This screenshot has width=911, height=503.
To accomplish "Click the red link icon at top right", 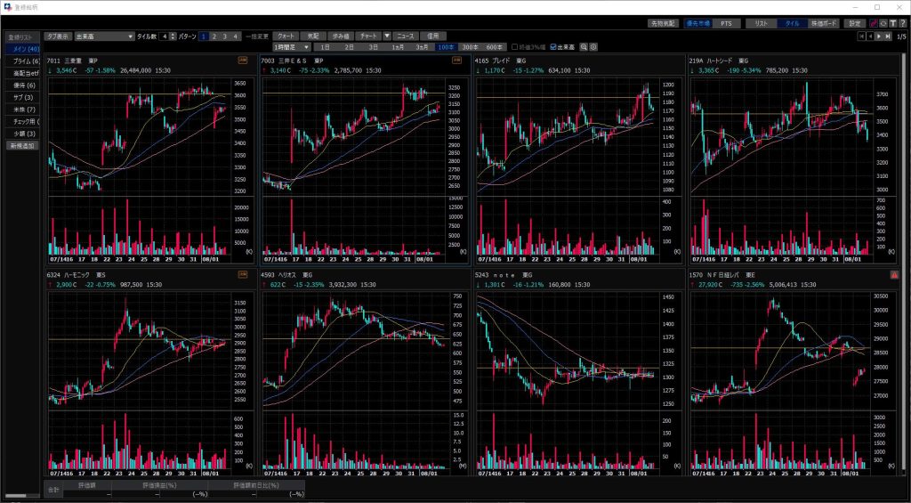I will tap(873, 23).
